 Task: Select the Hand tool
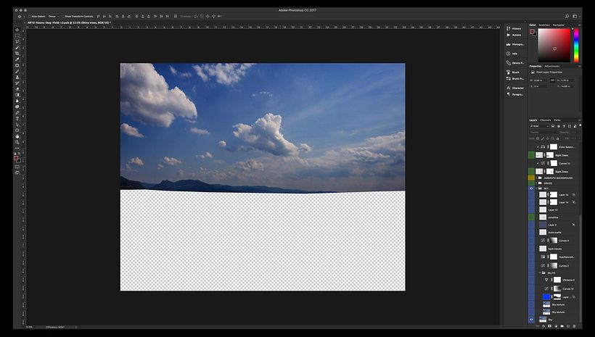[x=17, y=136]
